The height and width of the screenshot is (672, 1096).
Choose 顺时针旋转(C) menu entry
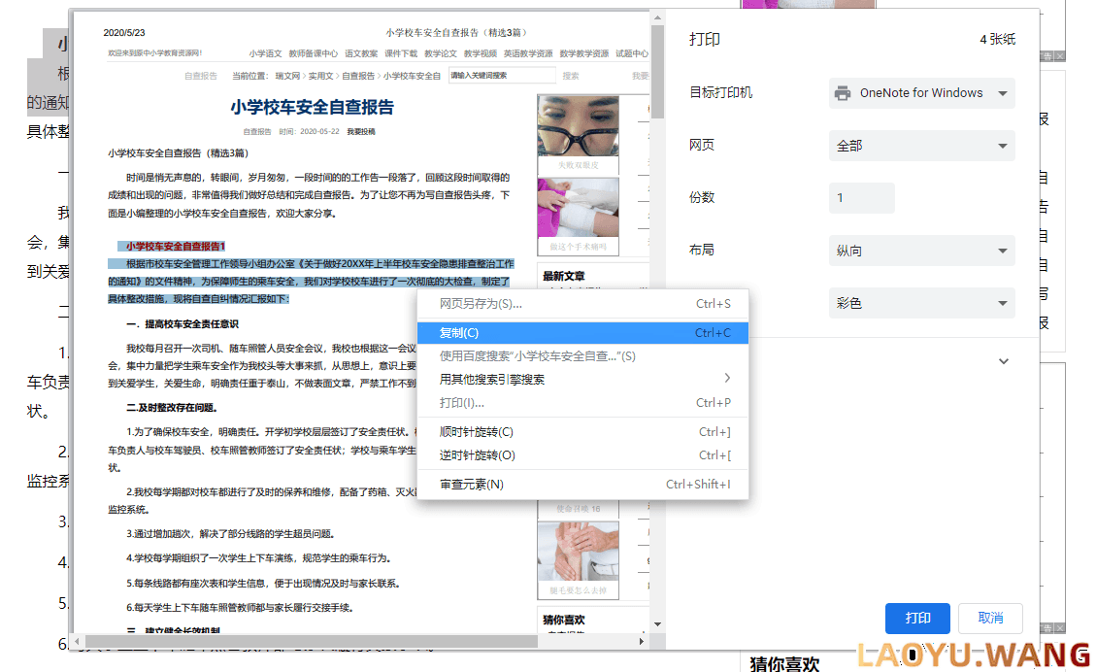(583, 432)
